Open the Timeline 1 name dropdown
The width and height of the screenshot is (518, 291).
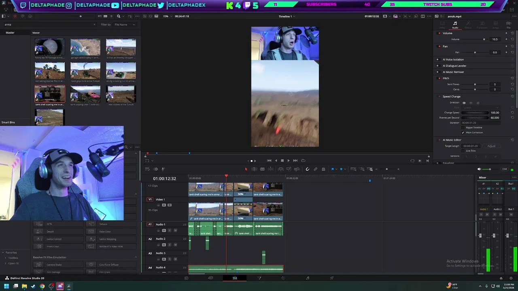[287, 16]
